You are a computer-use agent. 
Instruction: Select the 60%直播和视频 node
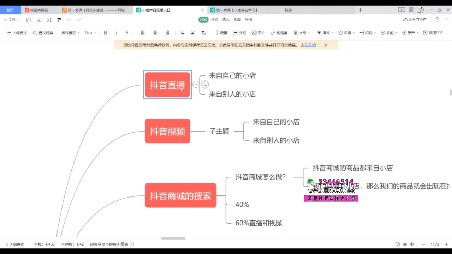point(259,223)
